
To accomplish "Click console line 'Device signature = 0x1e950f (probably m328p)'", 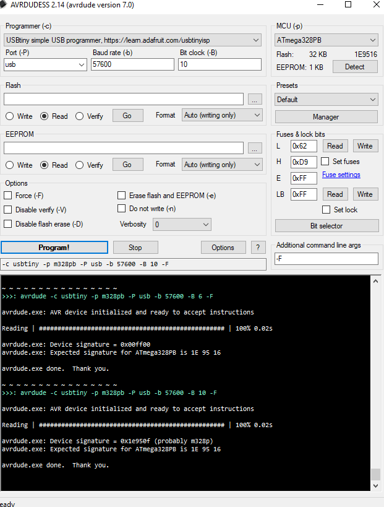I will pos(108,441).
